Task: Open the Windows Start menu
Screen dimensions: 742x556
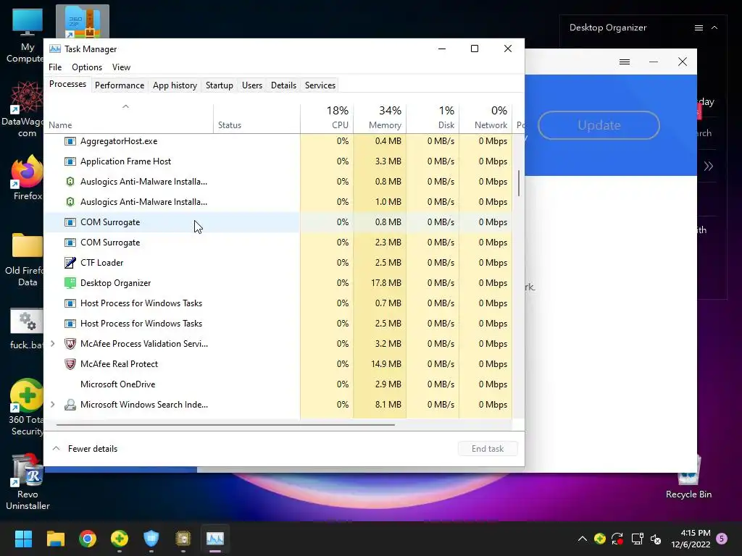Action: 23,539
